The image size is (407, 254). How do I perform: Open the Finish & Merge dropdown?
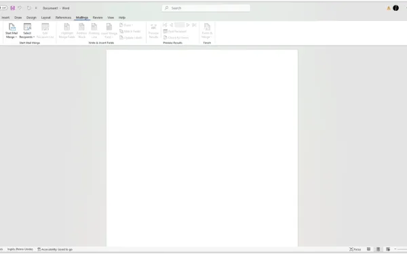207,31
